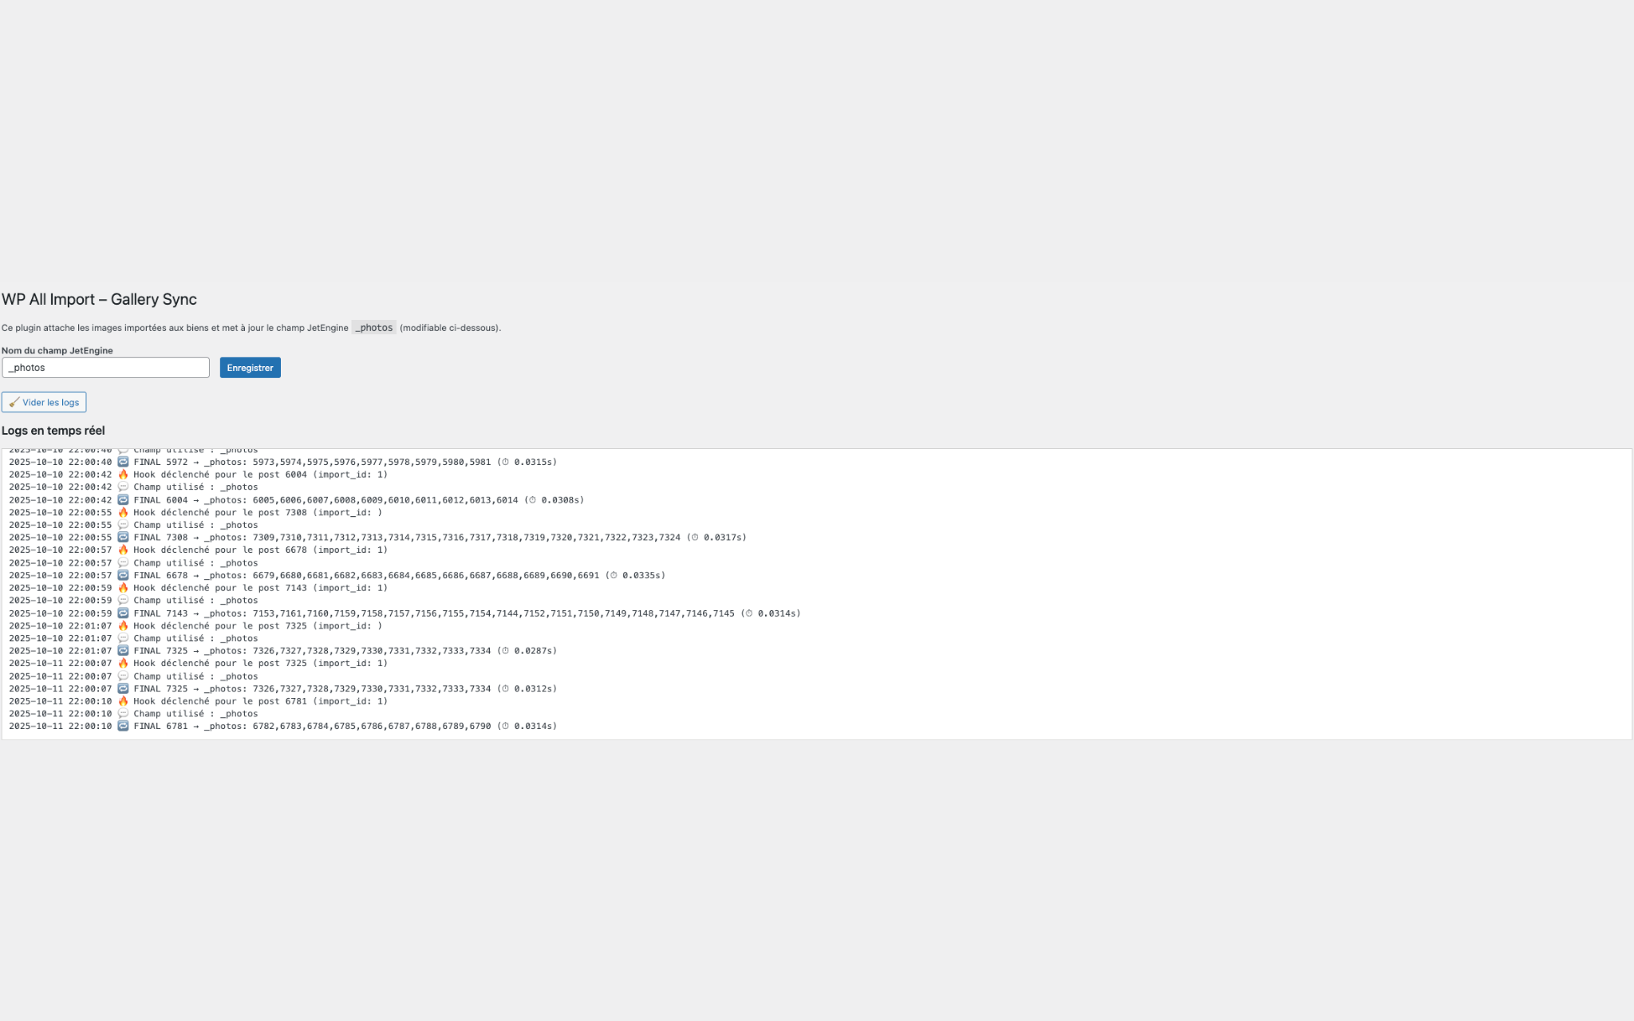1634x1021 pixels.
Task: Click speech bubble icon at 22:00:57
Action: 123,563
